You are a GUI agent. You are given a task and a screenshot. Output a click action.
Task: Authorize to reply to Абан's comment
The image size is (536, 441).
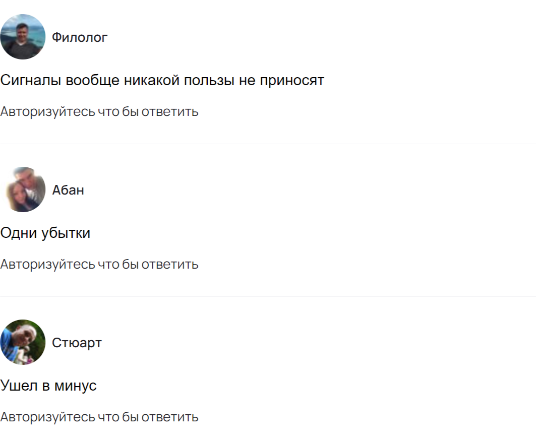pyautogui.click(x=99, y=265)
